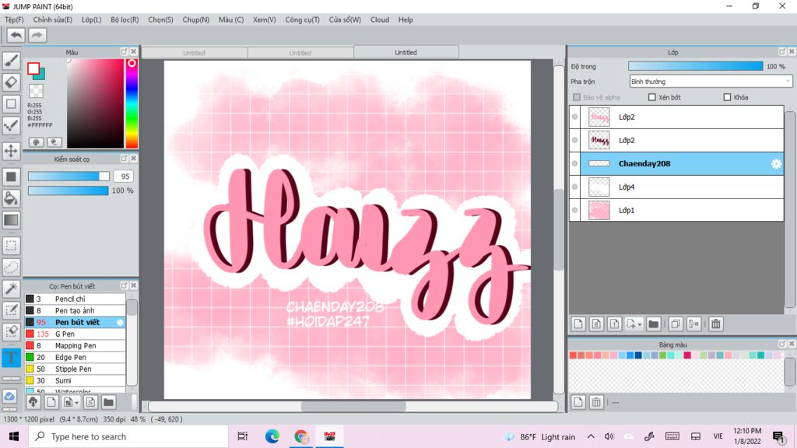Image resolution: width=797 pixels, height=448 pixels.
Task: Open the Tệp(F) menu
Action: 14,19
